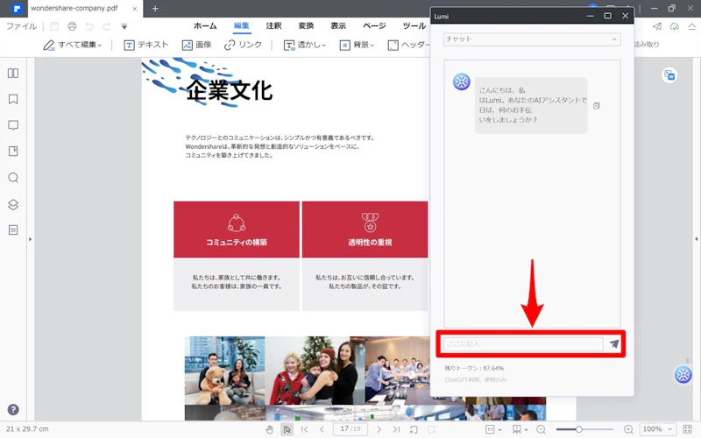Add a new document tab
Image resolution: width=701 pixels, height=438 pixels.
tap(155, 9)
